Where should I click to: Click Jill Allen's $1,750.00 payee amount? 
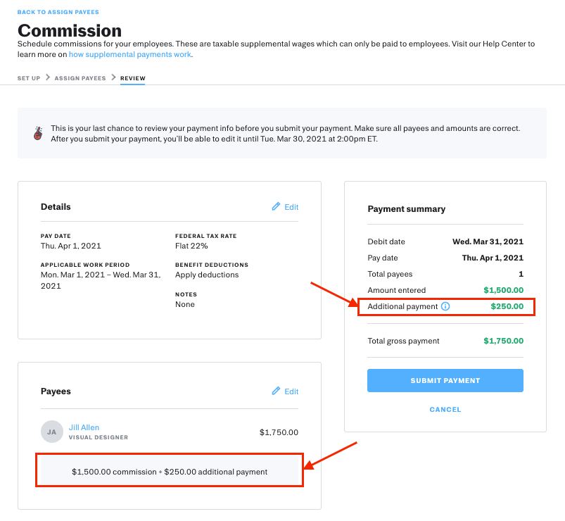[x=279, y=432]
